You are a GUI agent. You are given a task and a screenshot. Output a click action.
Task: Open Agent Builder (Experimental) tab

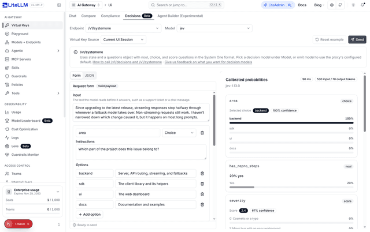coord(180,16)
